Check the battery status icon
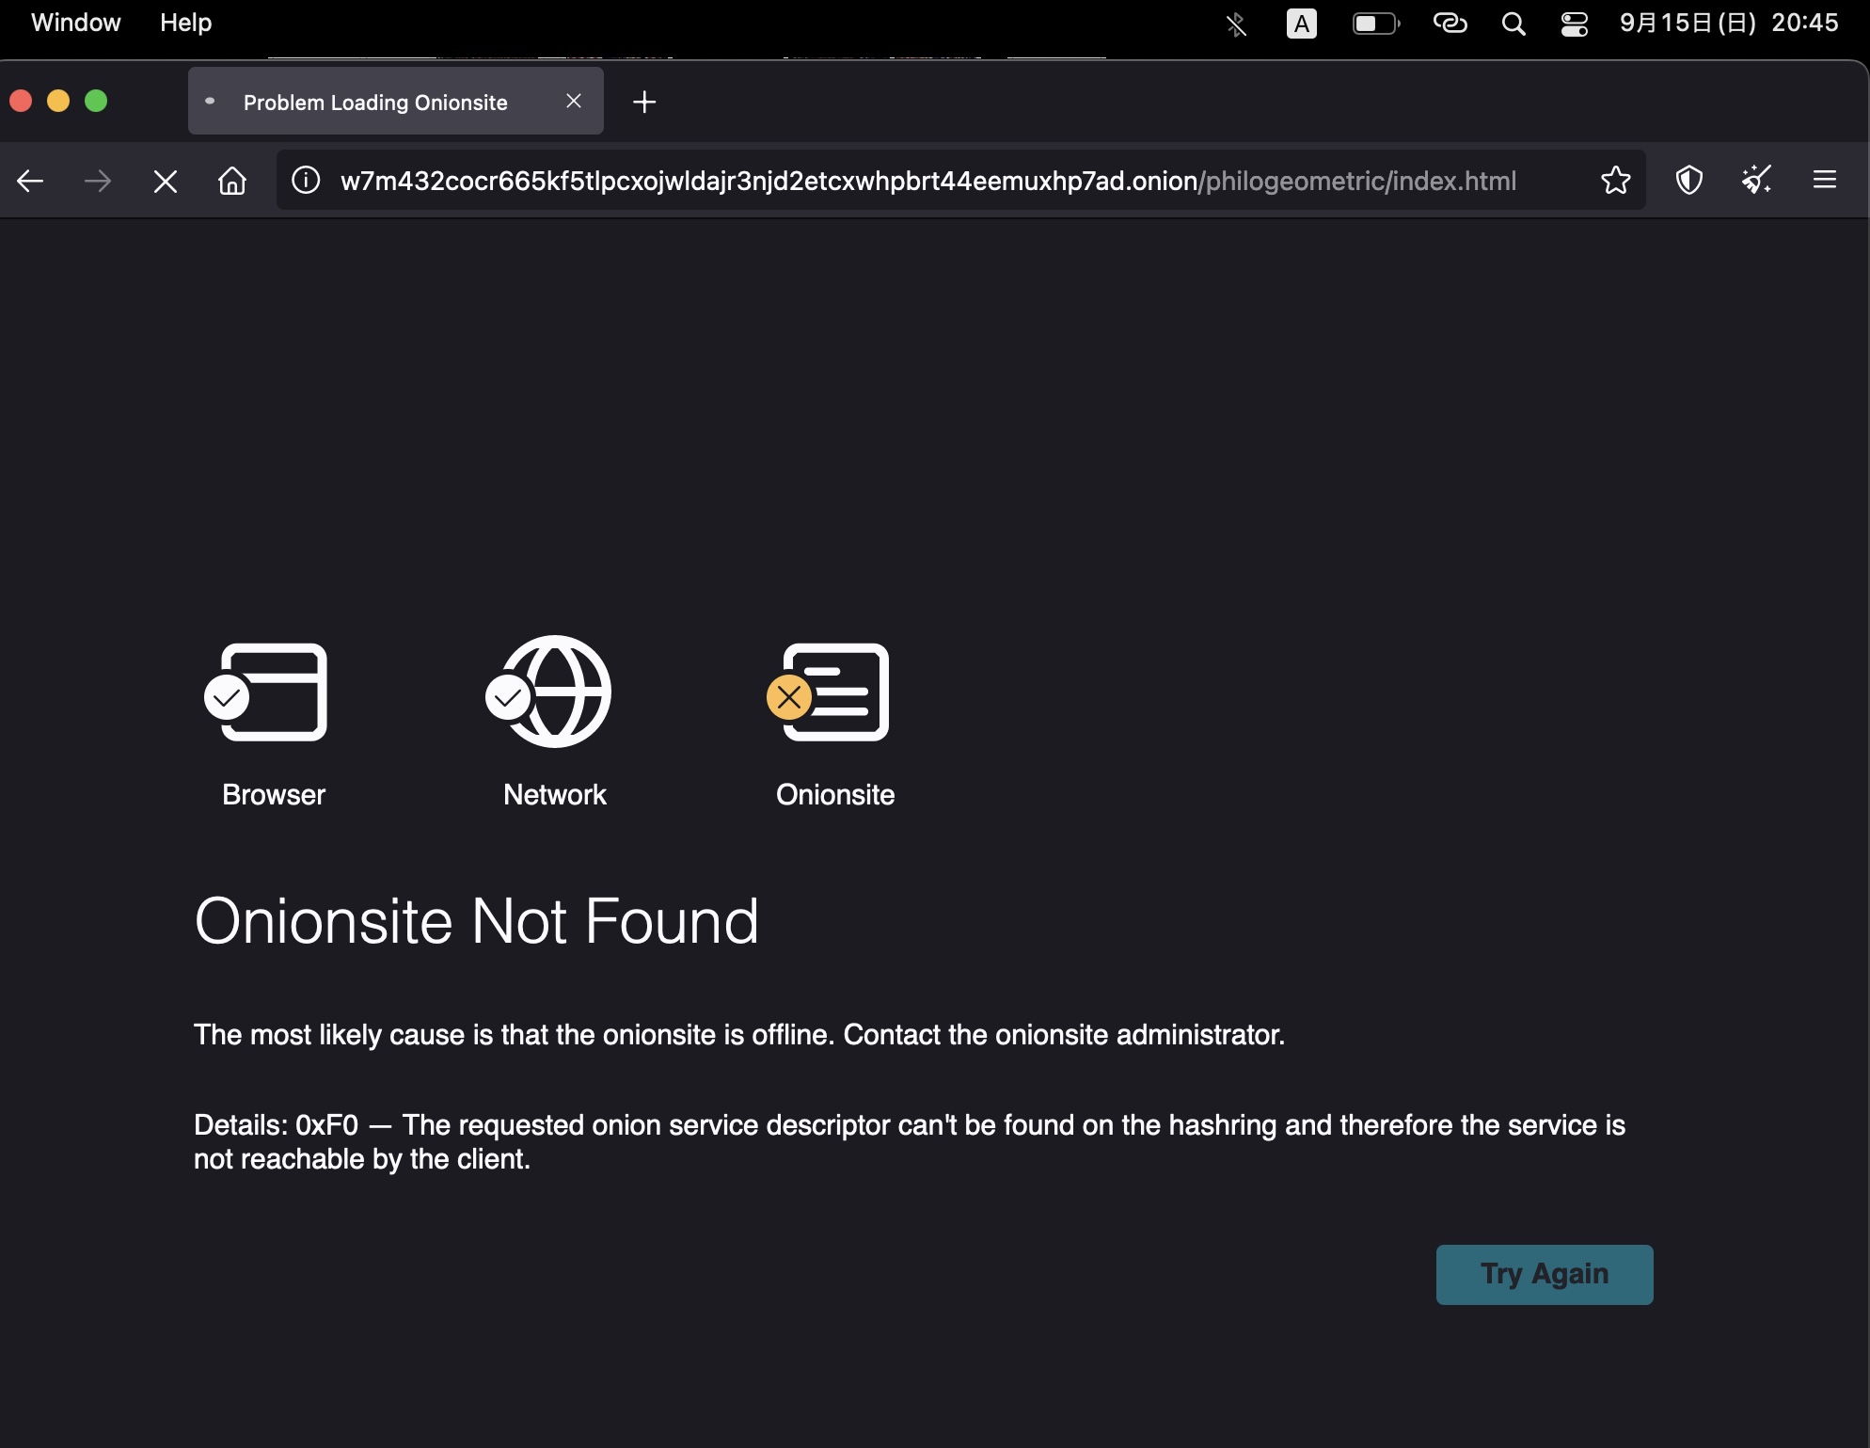Image resolution: width=1870 pixels, height=1448 pixels. 1376,24
